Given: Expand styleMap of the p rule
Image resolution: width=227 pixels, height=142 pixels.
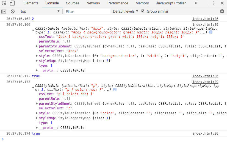Looking at the screenshot, I should point(37,118).
